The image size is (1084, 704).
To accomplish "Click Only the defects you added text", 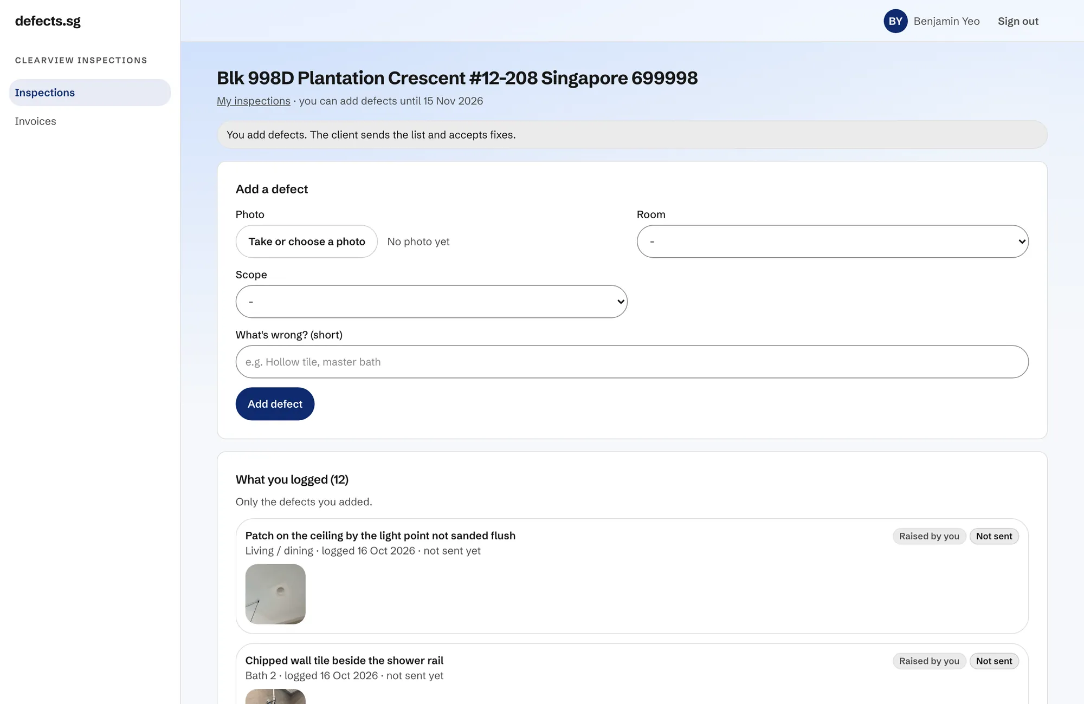I will coord(304,502).
